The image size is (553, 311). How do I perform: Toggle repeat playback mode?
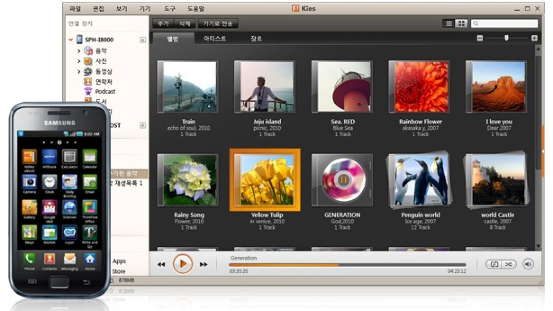(494, 264)
